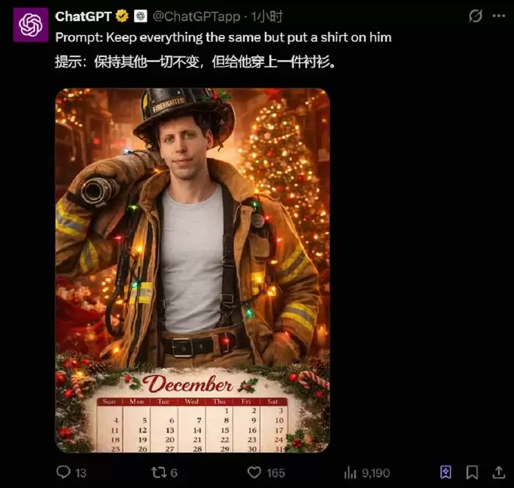
Task: View analytics showing 9,190 views
Action: click(x=350, y=472)
